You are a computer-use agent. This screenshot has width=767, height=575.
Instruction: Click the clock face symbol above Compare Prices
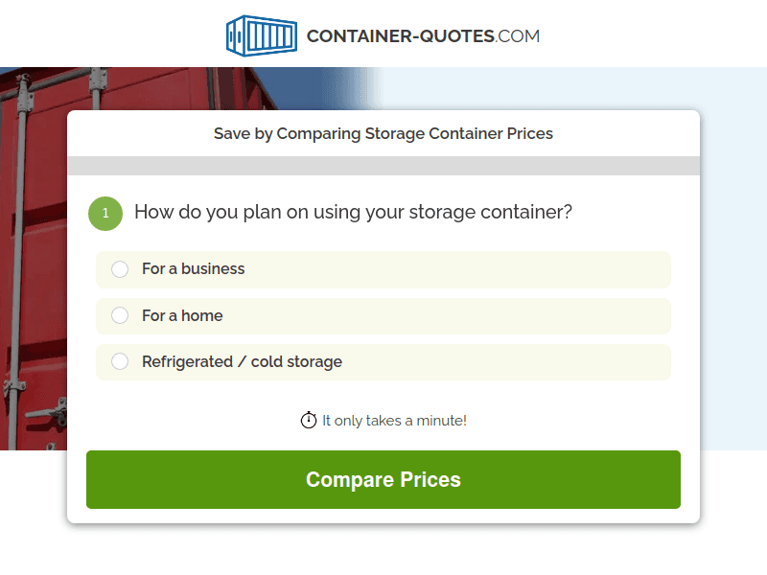point(308,420)
